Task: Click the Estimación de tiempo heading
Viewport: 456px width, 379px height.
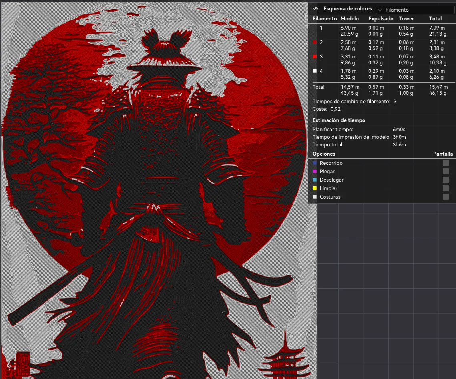Action: [x=339, y=120]
